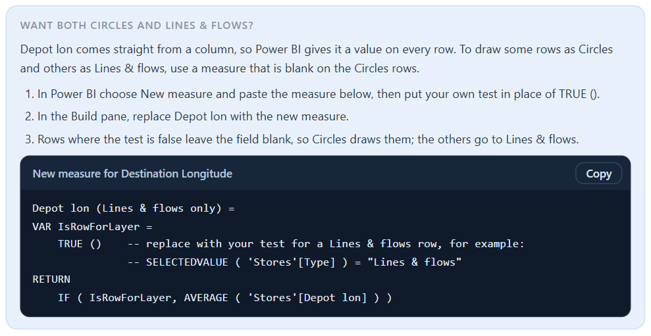Image resolution: width=651 pixels, height=336 pixels.
Task: Click the "Lines & flows" string literal in code
Action: pyautogui.click(x=414, y=262)
